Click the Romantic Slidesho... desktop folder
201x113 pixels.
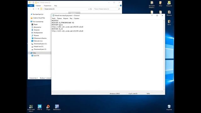pos(152,4)
